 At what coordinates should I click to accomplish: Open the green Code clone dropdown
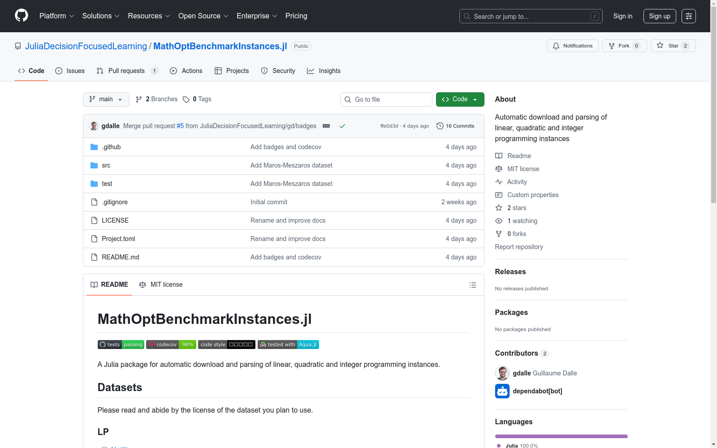(460, 99)
